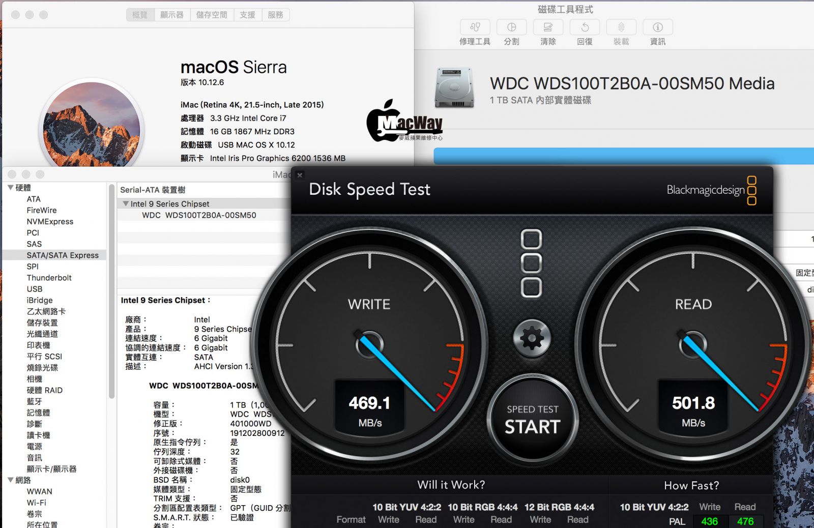Select 顯示卡/顯示器 in the sidebar
The image size is (814, 528).
[x=51, y=468]
